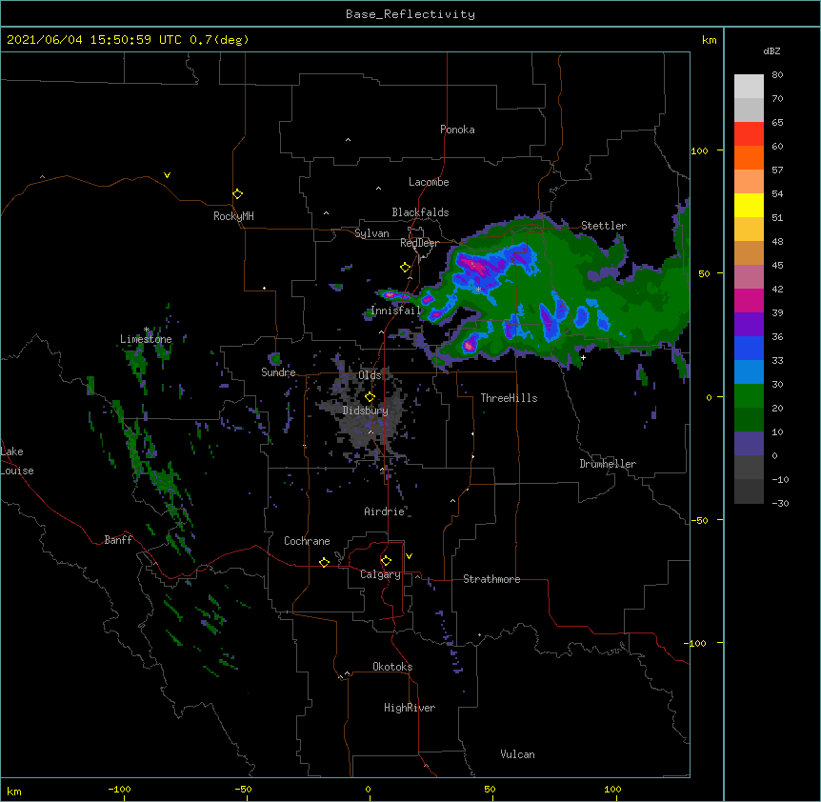Click the Blackfalds city label
Viewport: 821px width, 802px height.
(420, 212)
